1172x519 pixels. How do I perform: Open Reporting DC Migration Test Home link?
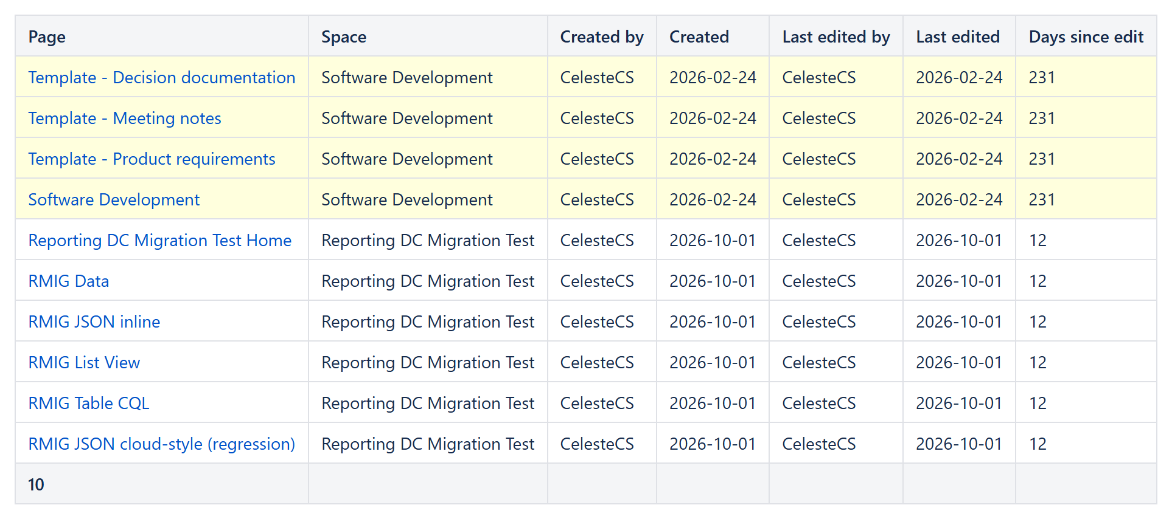160,240
